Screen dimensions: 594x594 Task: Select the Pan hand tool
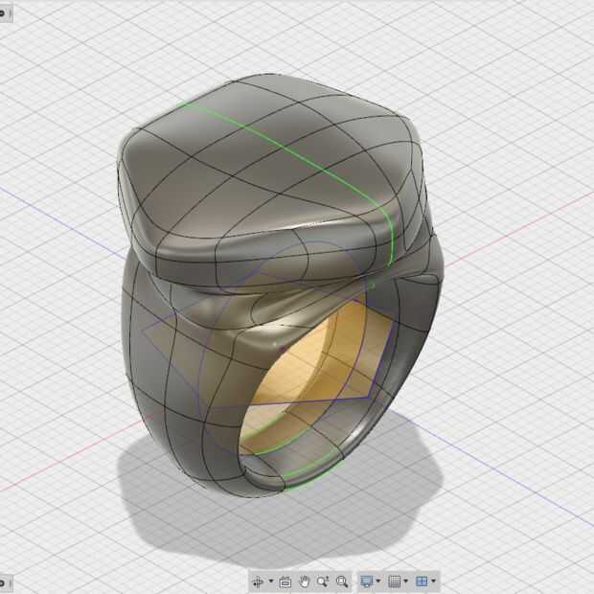(304, 582)
